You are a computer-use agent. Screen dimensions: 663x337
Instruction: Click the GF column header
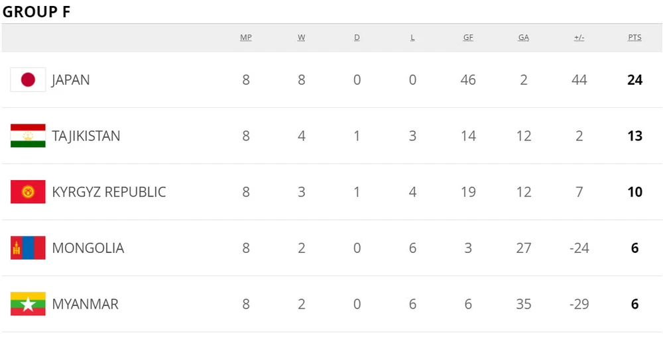pyautogui.click(x=468, y=38)
